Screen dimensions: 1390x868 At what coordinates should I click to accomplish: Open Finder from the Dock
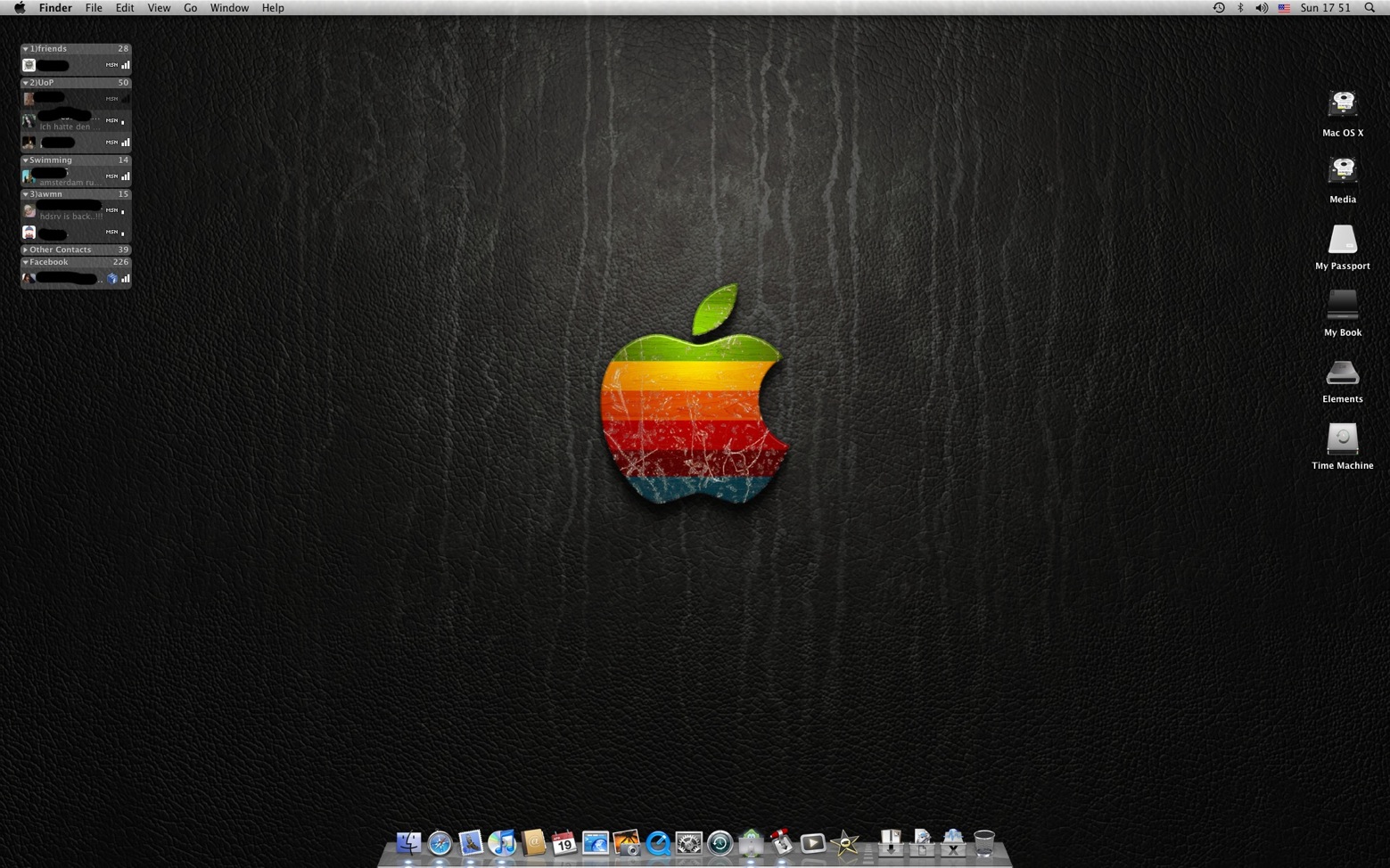click(408, 842)
